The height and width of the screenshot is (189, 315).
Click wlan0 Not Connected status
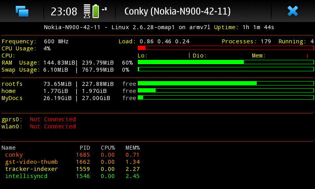53,126
